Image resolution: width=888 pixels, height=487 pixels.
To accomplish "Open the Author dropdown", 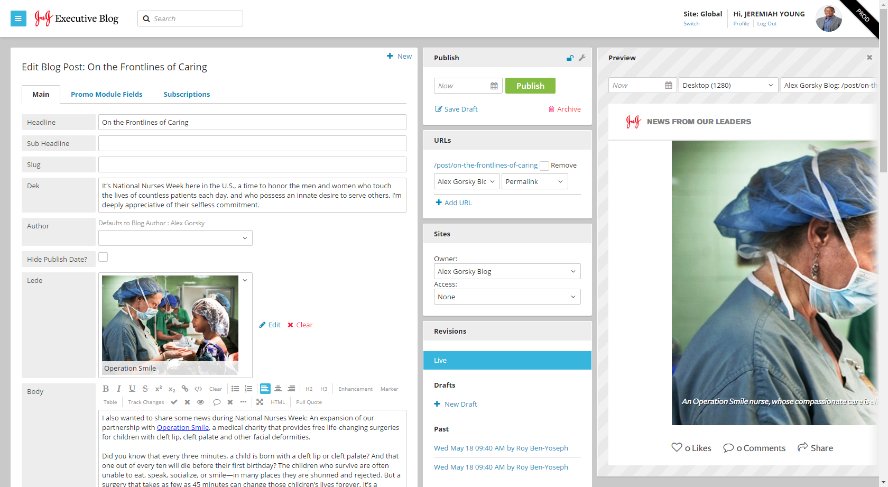I will 175,238.
